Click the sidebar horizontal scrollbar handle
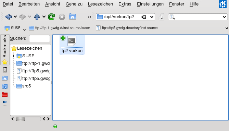229x131 pixels. (x=20, y=119)
